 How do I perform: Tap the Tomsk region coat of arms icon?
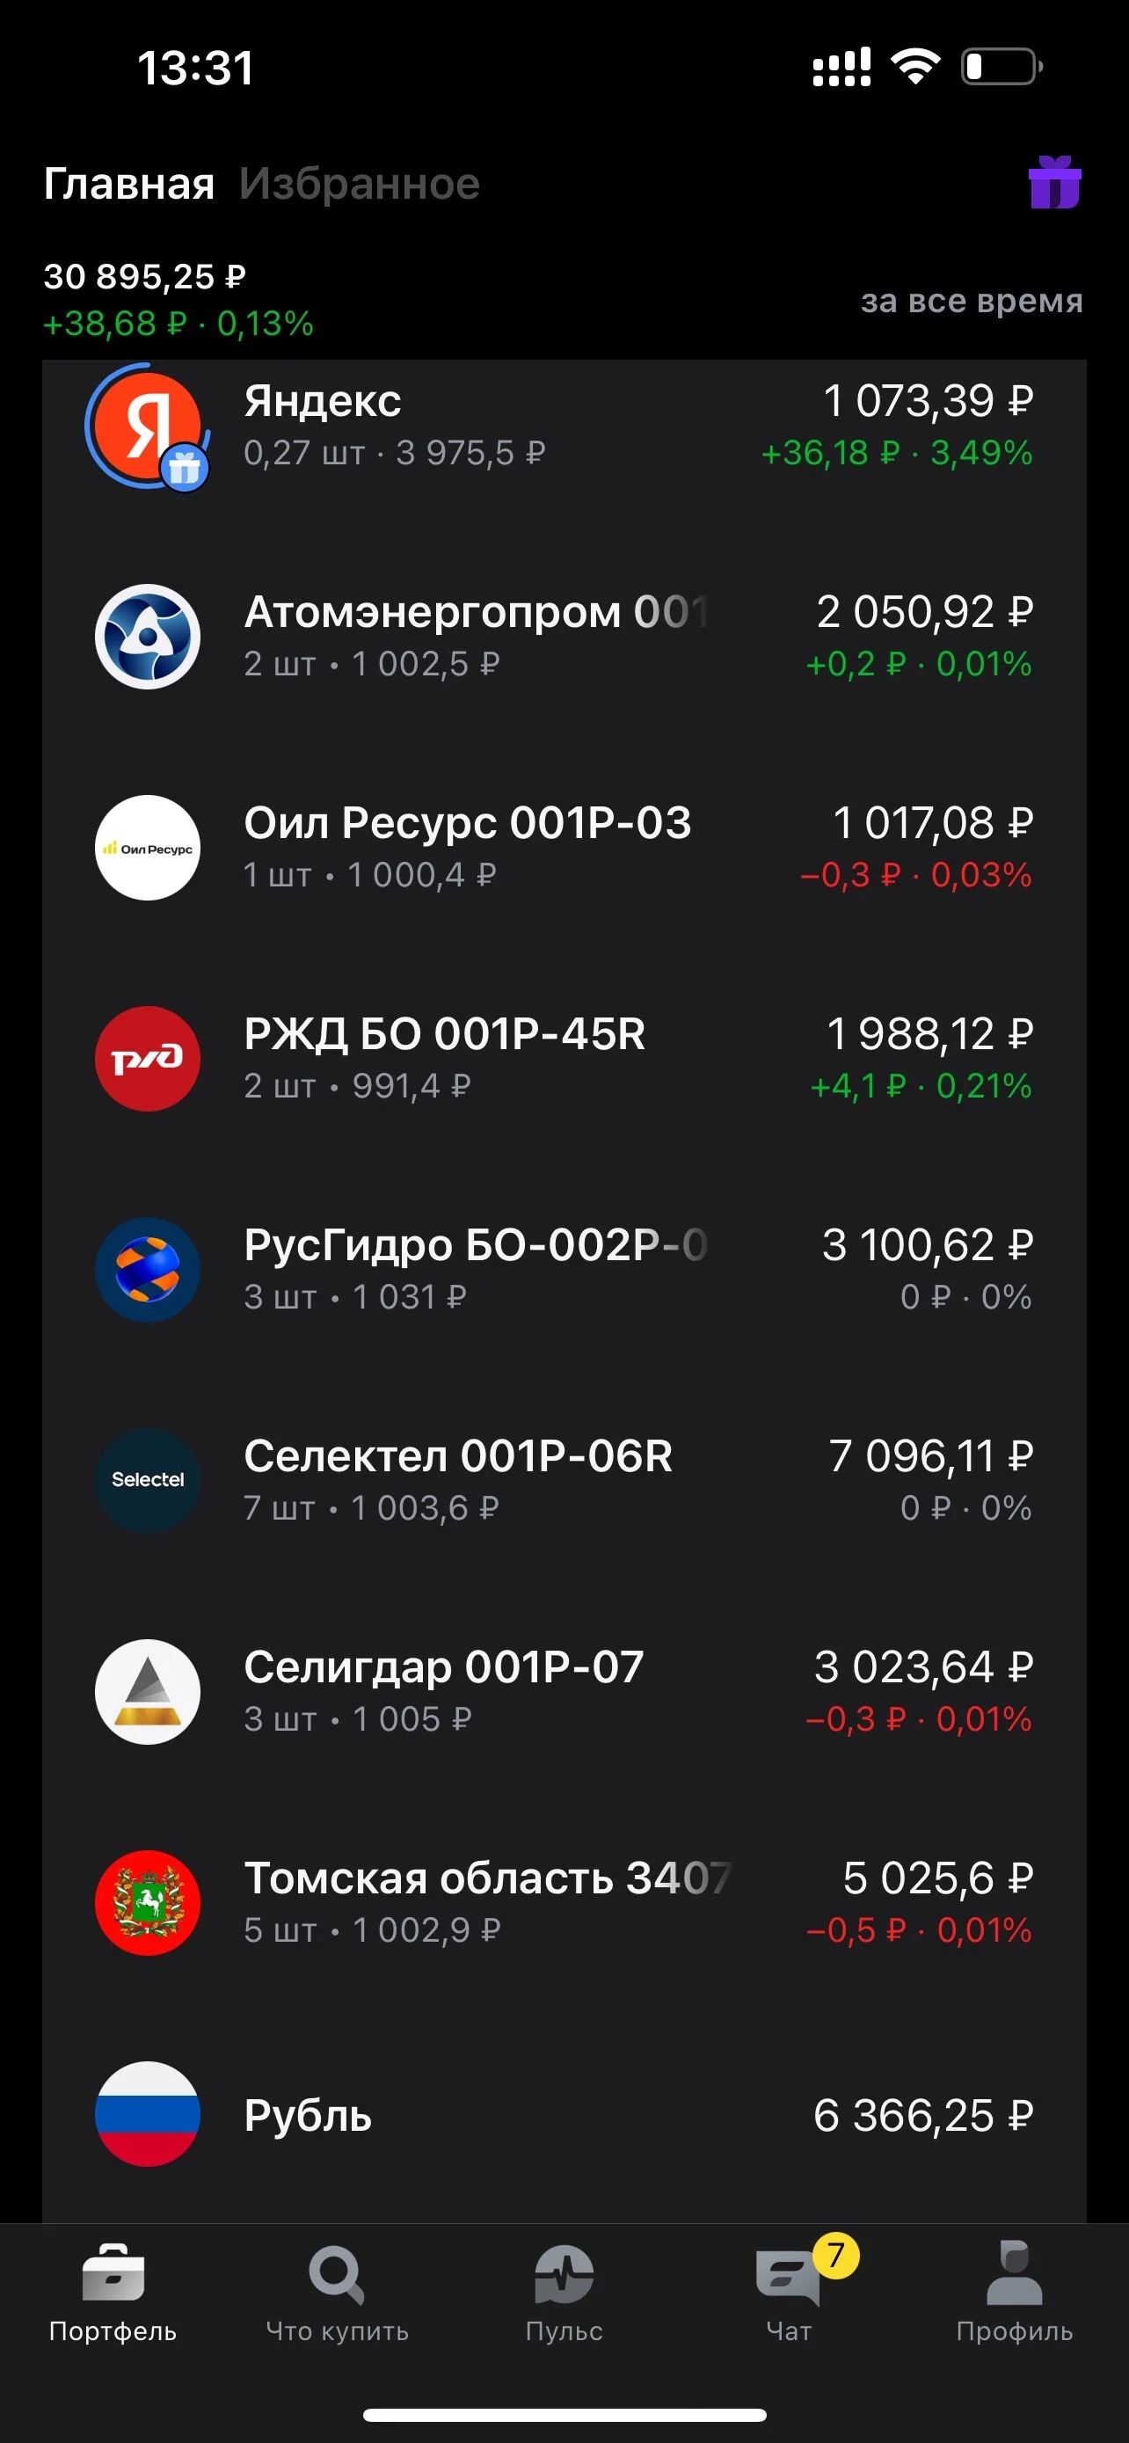click(x=148, y=1902)
